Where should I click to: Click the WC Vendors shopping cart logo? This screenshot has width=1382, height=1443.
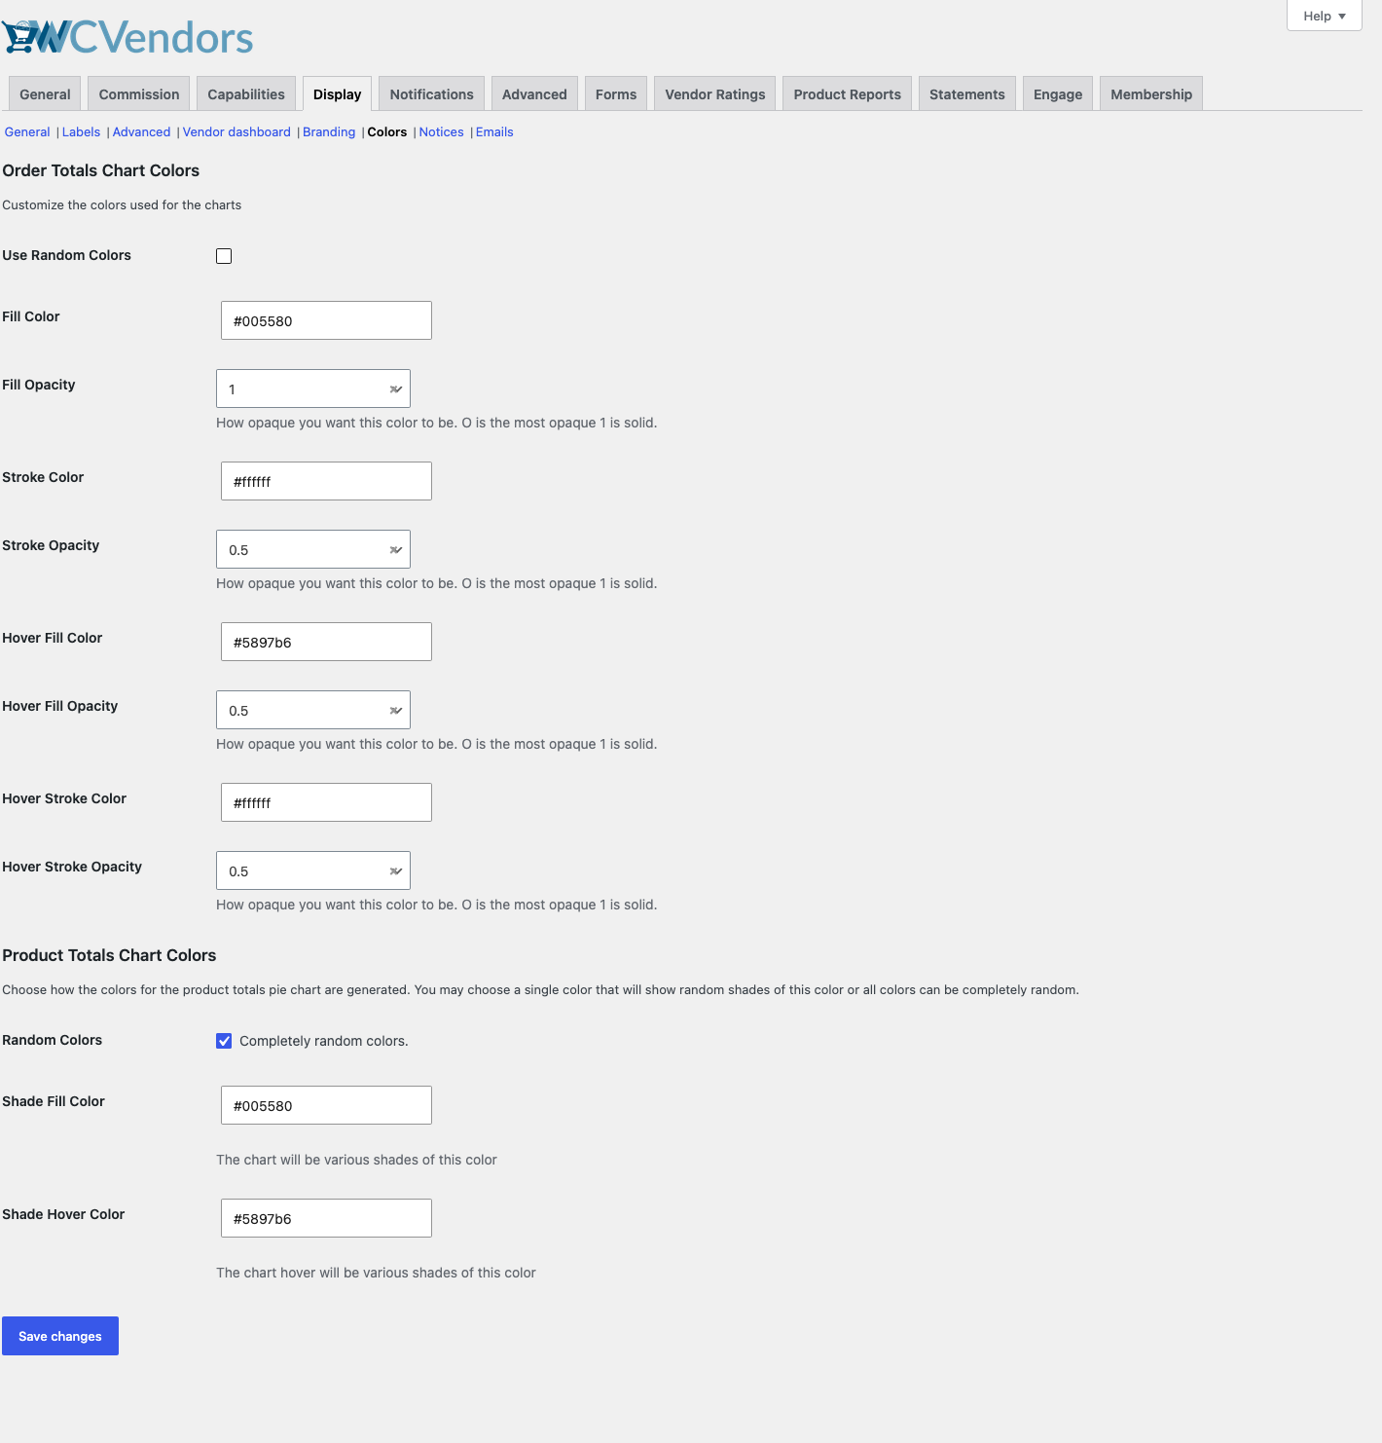coord(127,37)
